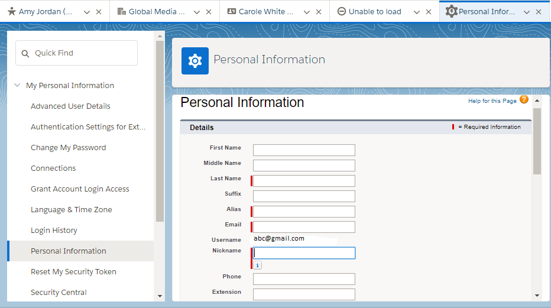Open dropdown chevron on Global Media tab
Image resolution: width=551 pixels, height=308 pixels.
click(197, 12)
